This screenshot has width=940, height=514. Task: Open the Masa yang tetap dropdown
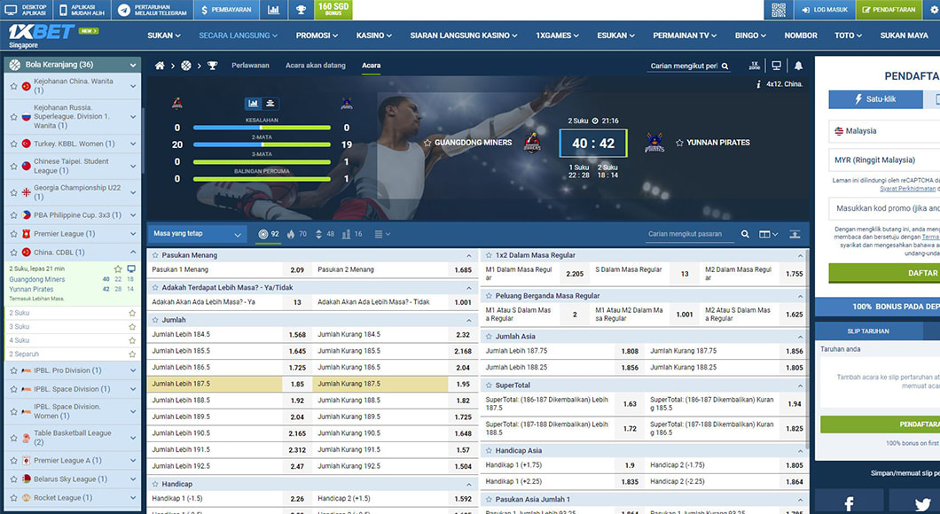click(x=197, y=234)
